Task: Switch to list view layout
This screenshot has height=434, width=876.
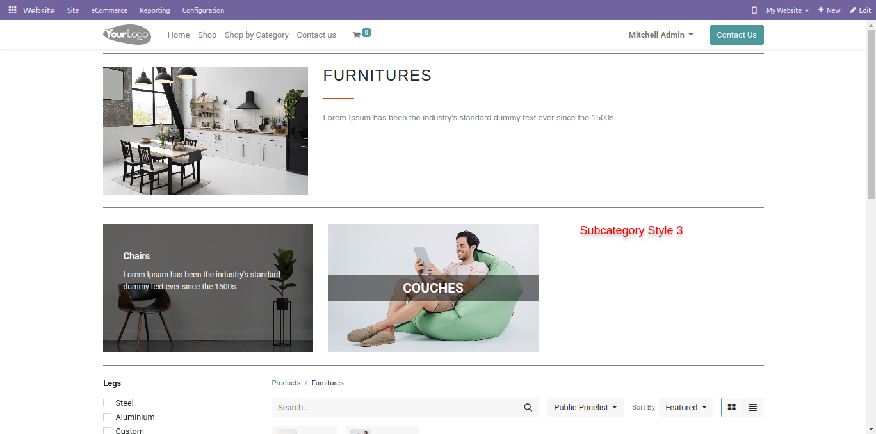Action: pos(753,408)
